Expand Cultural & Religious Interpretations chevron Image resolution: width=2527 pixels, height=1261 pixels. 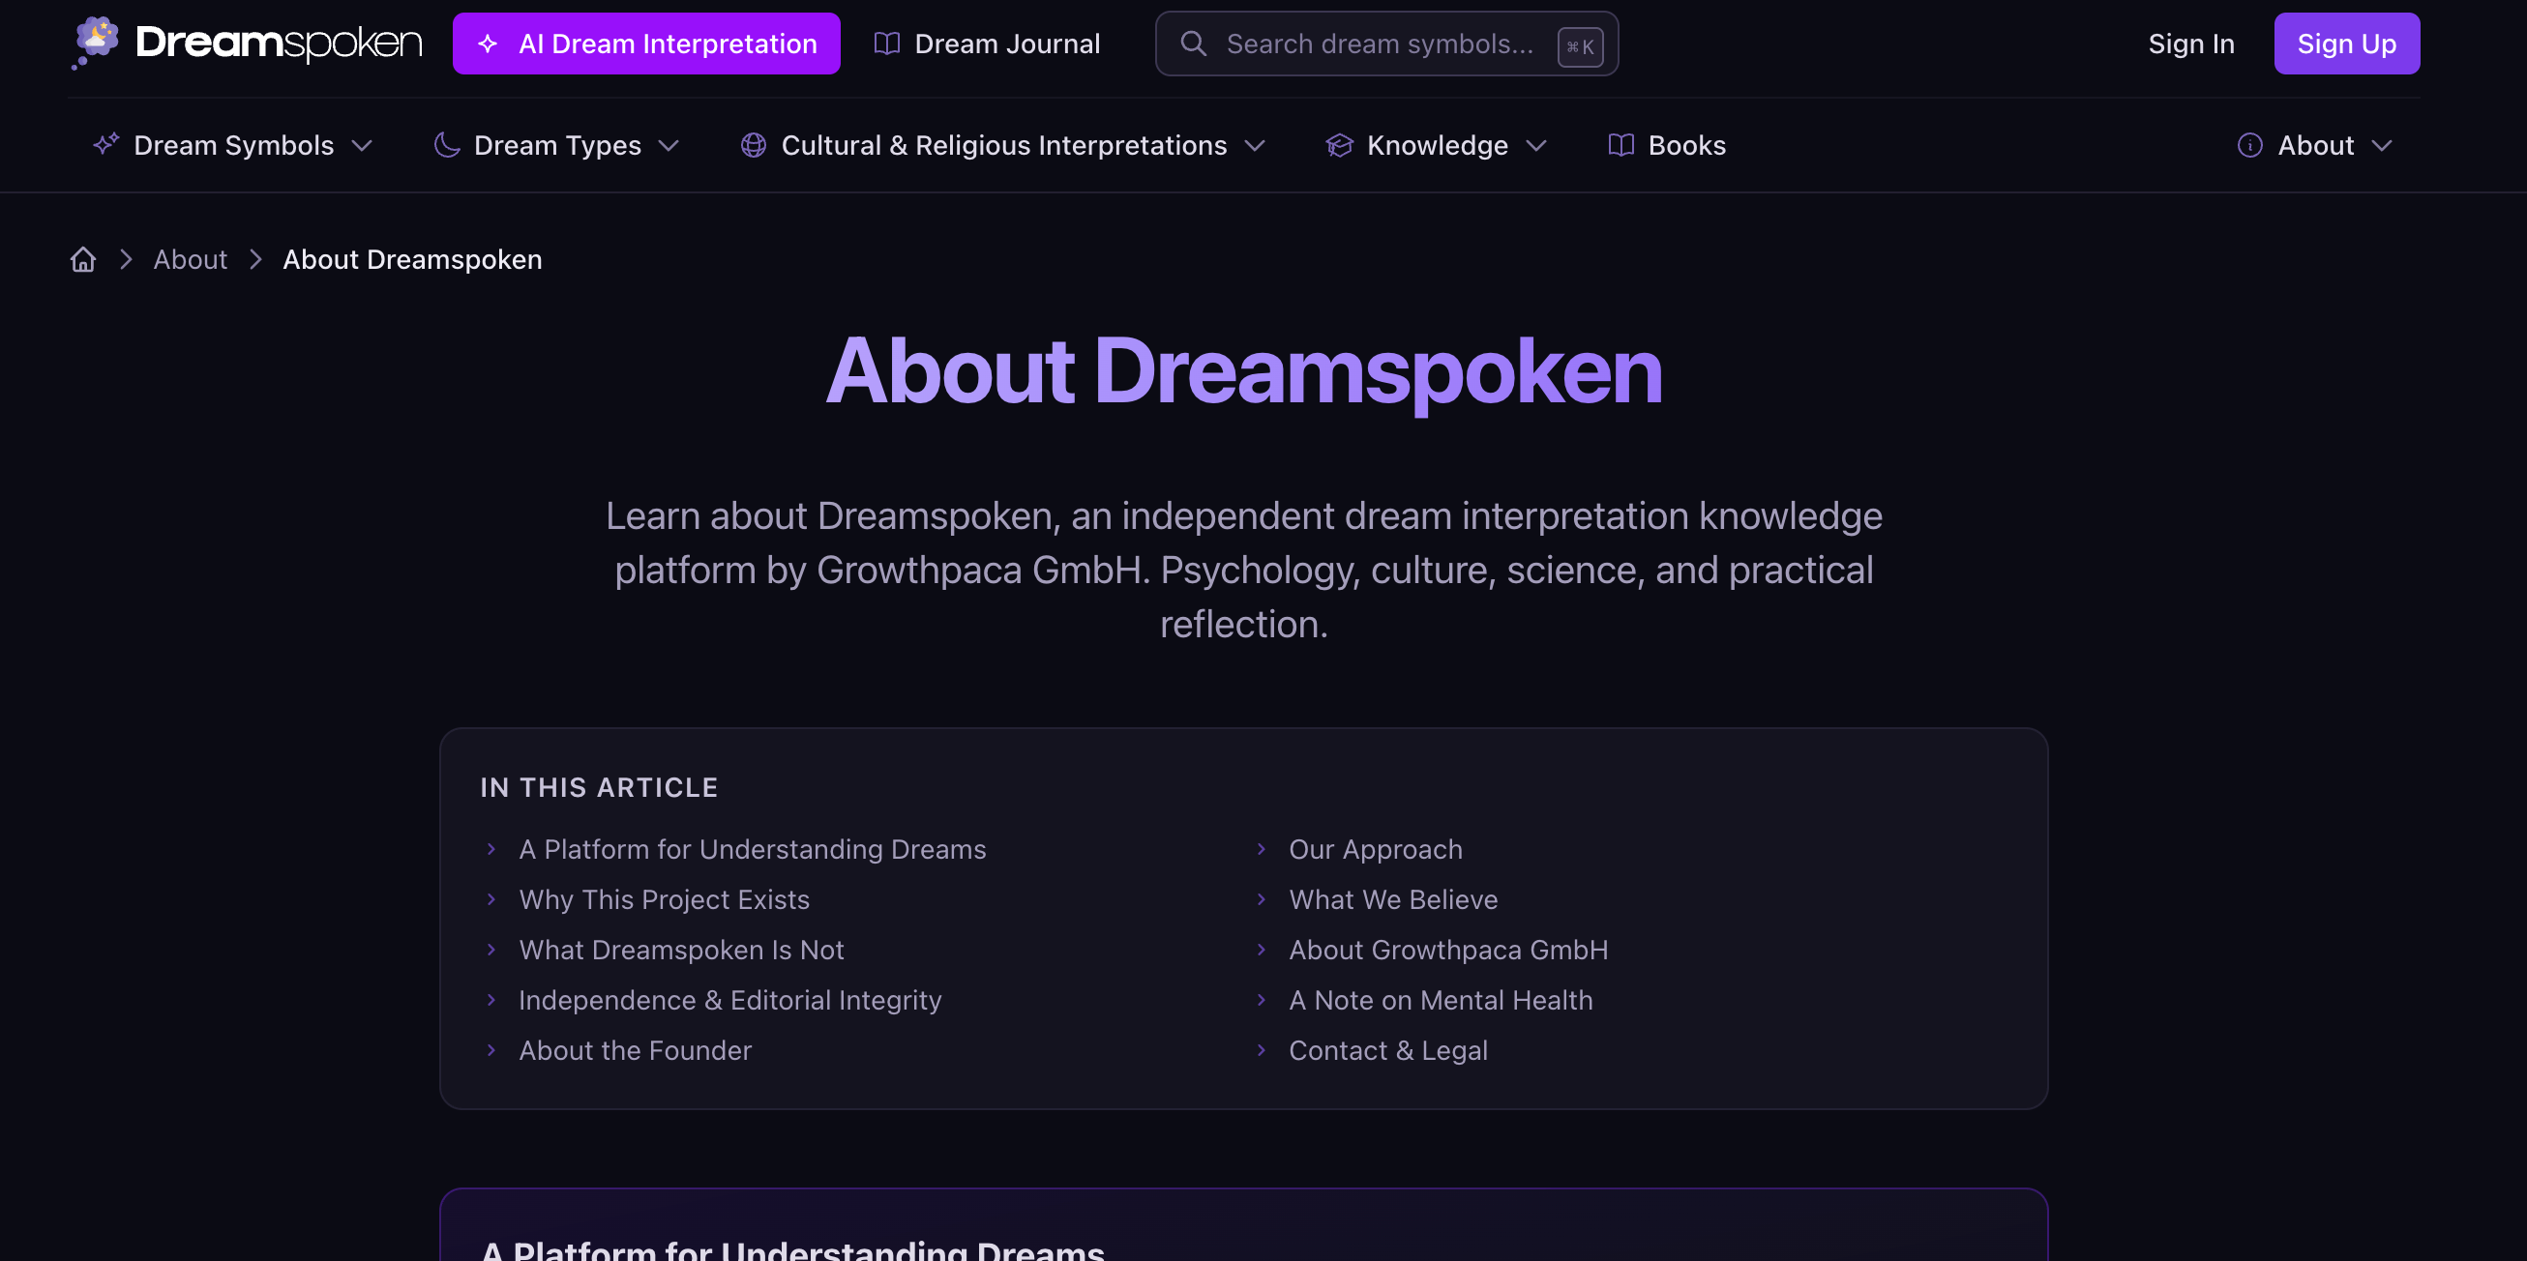tap(1255, 145)
